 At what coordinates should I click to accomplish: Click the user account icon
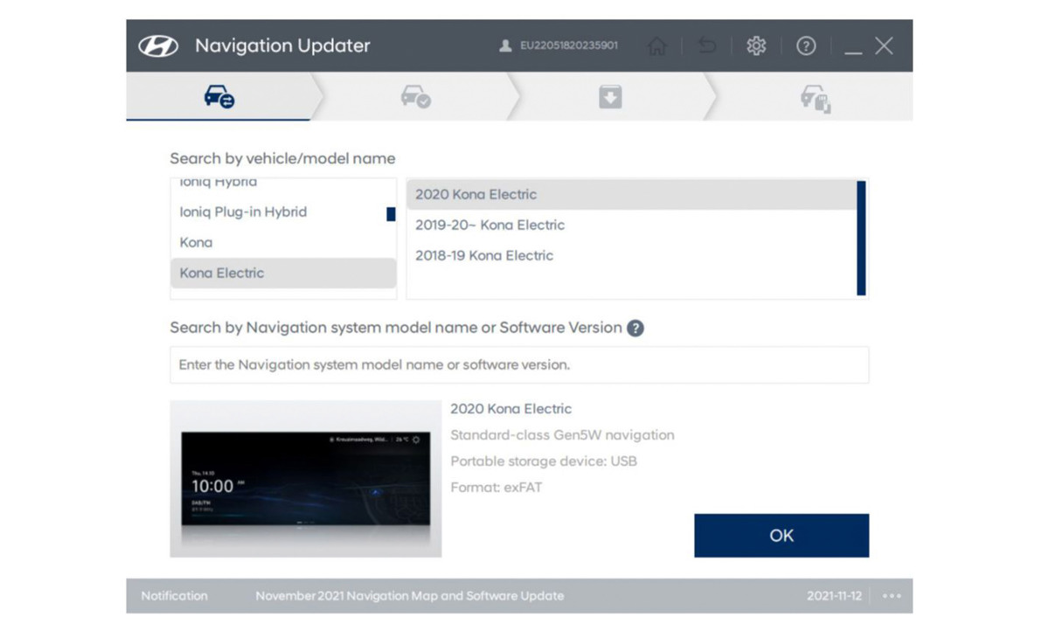click(x=505, y=45)
